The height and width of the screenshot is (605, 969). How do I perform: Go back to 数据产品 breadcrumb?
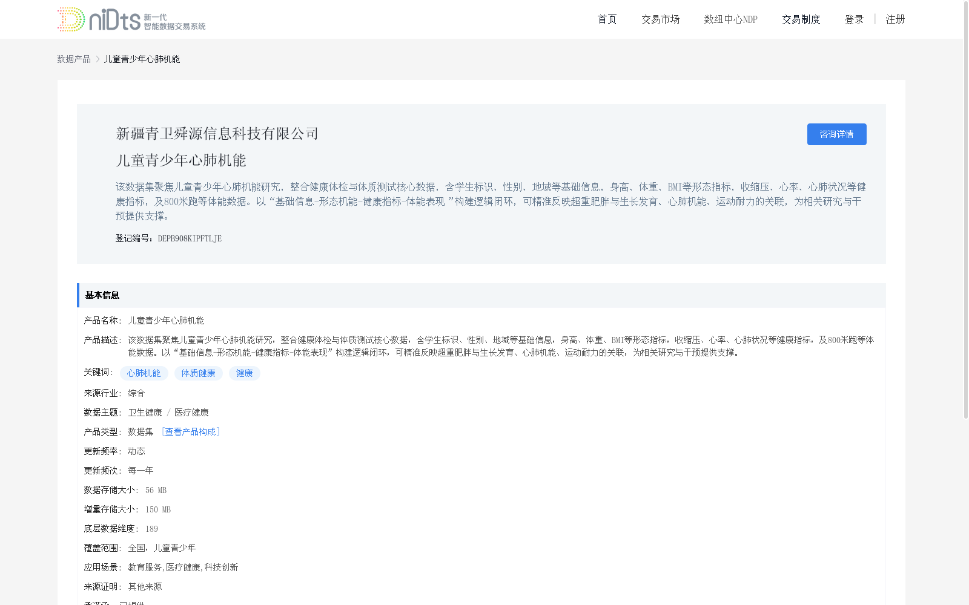pyautogui.click(x=74, y=59)
